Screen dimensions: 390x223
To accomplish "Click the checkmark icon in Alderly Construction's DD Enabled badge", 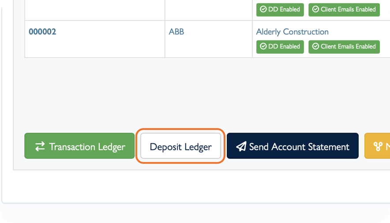I will point(263,46).
